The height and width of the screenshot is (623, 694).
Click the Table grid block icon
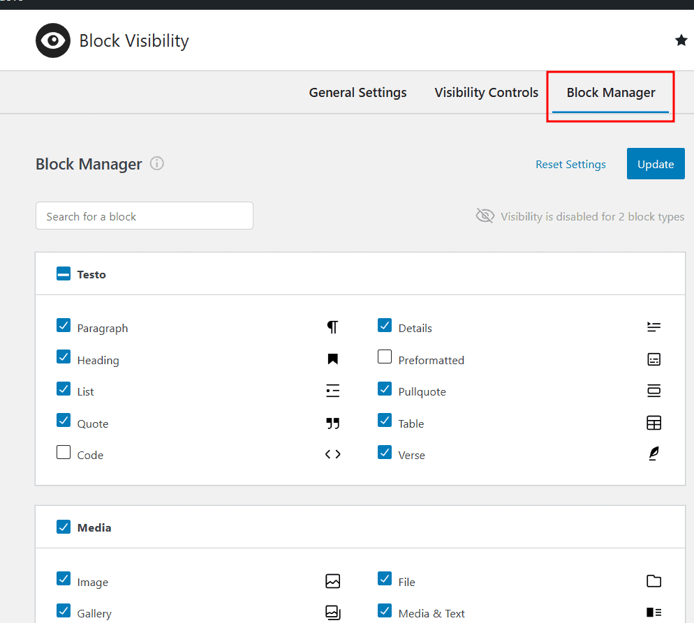(x=654, y=423)
